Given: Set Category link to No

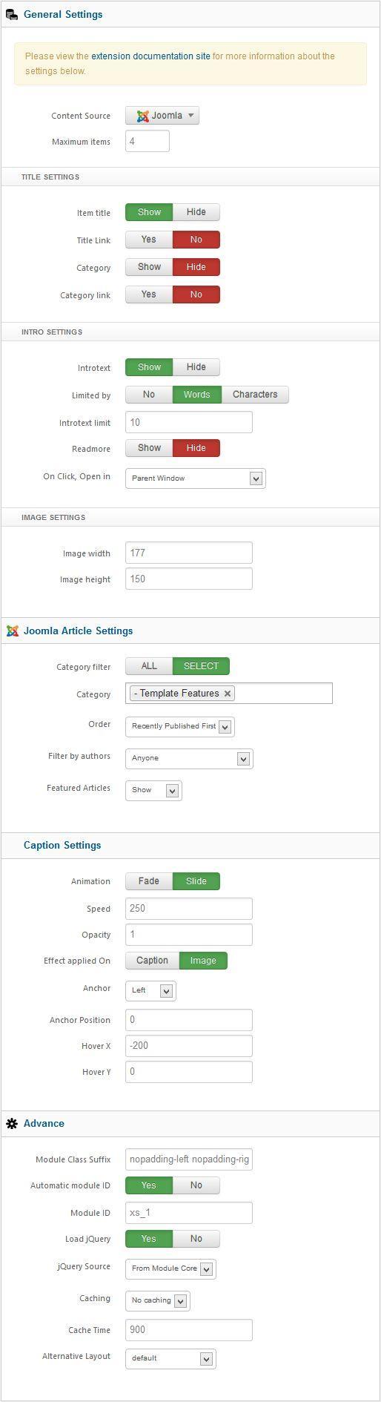Looking at the screenshot, I should point(196,294).
